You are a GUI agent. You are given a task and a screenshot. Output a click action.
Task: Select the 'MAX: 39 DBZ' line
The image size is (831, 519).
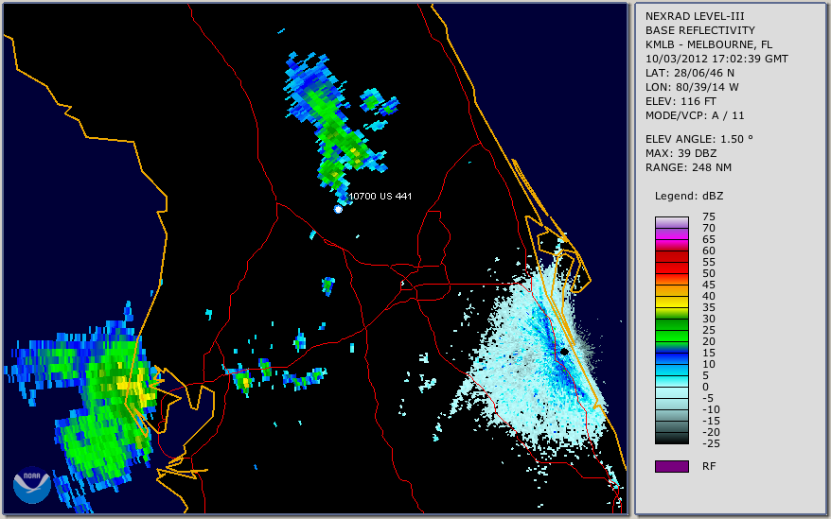coord(681,153)
